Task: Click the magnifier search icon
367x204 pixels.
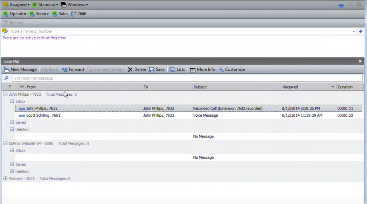Action: coord(6,78)
